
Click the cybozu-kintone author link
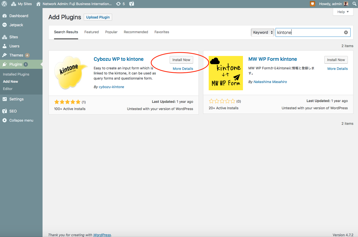111,87
